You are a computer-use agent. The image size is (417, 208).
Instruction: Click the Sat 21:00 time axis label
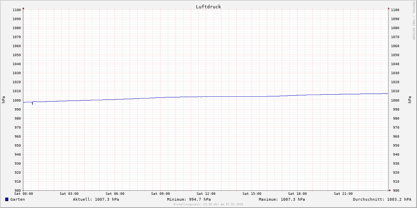click(x=343, y=194)
